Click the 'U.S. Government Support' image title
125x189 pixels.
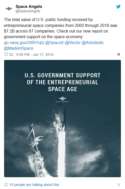click(62, 82)
